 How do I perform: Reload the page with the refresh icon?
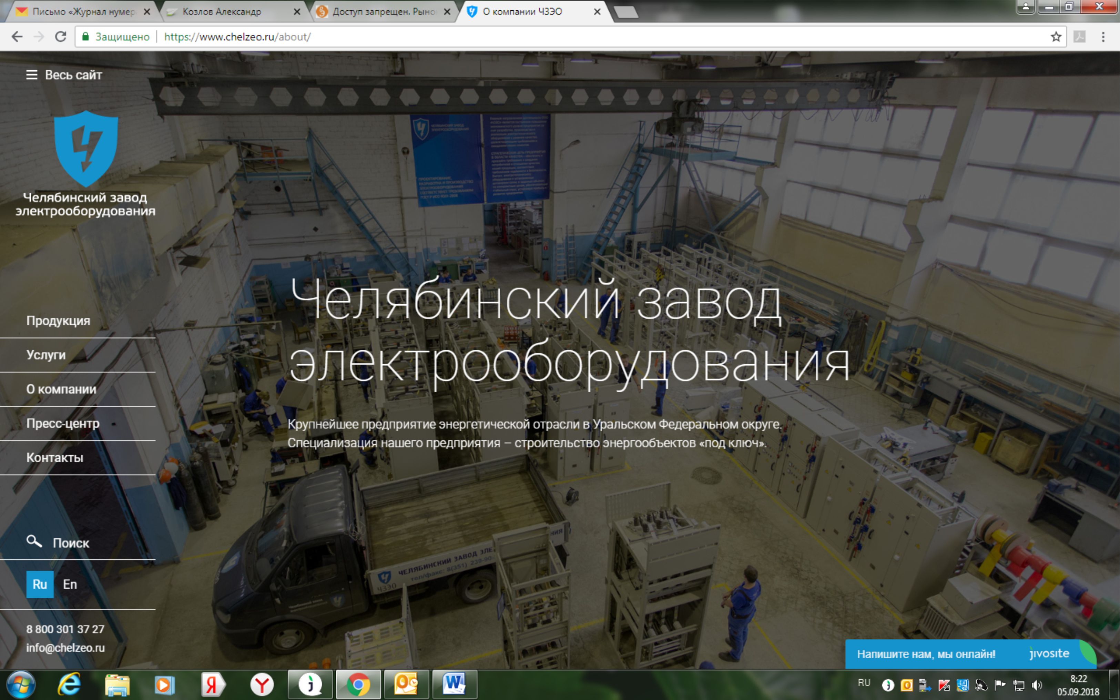61,37
